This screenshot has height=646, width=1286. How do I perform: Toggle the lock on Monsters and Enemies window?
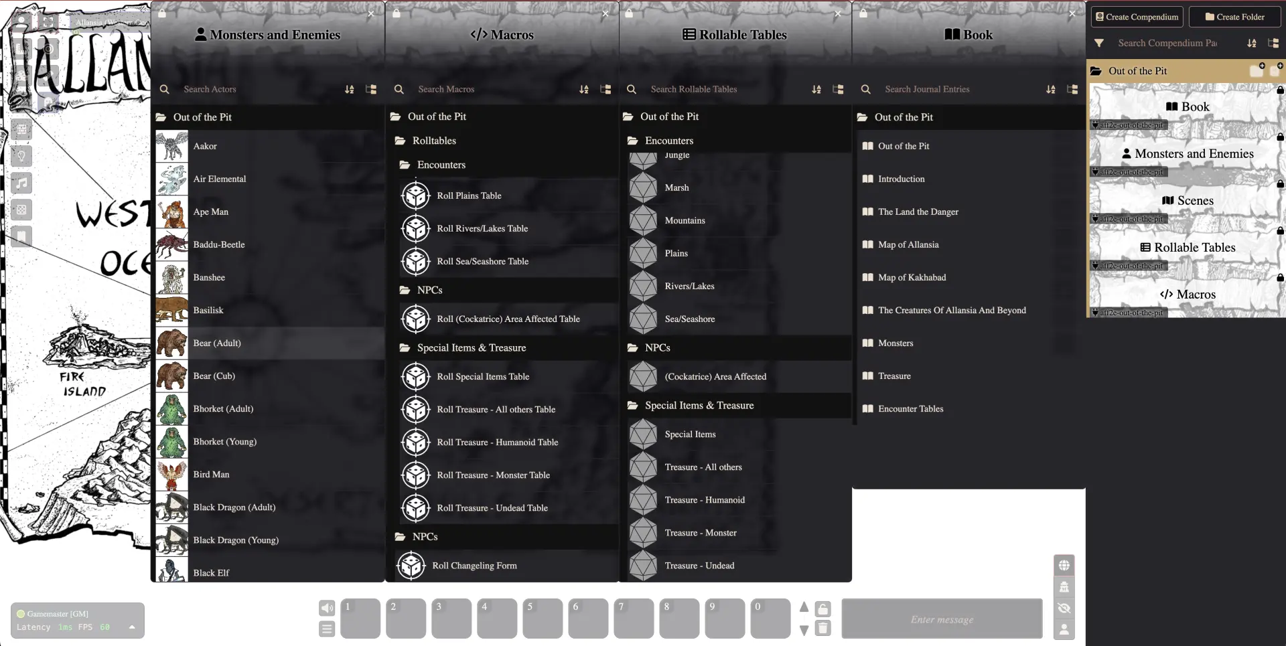[162, 13]
